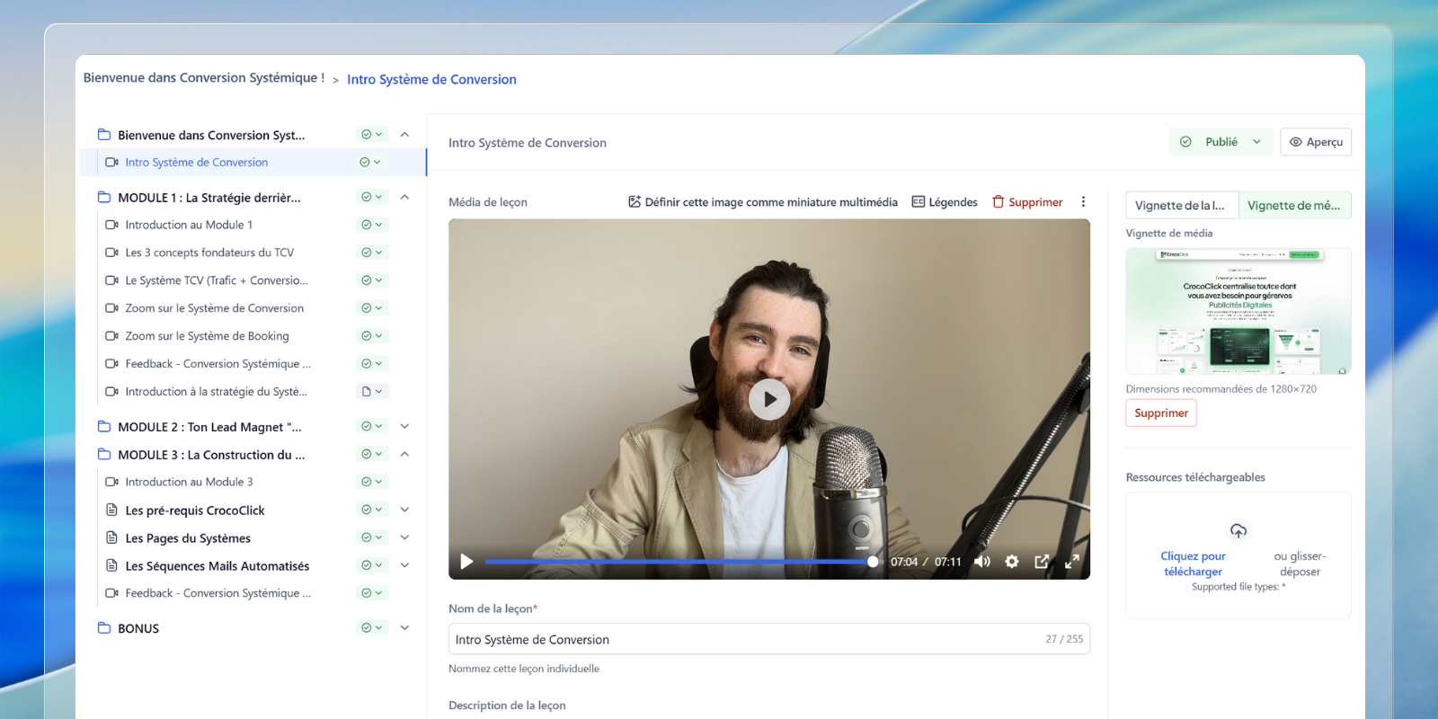Go to Bienvenue dans Conversion Systémique breadcrumb
This screenshot has width=1438, height=719.
204,78
